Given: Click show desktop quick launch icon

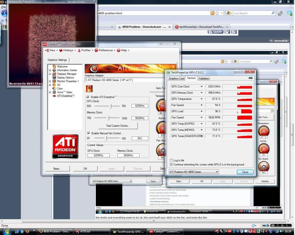Looking at the screenshot, I should [17, 232].
